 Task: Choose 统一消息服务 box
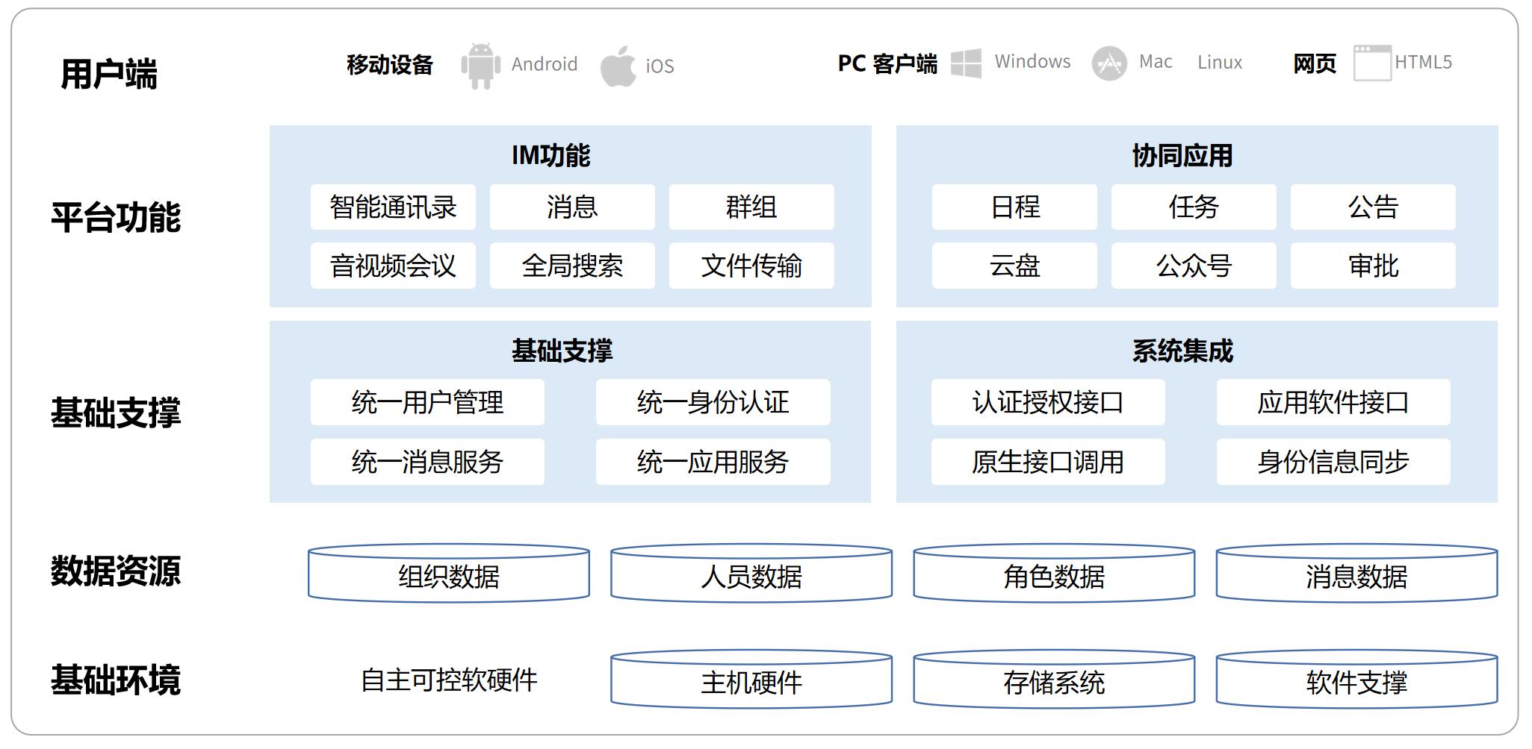point(427,462)
